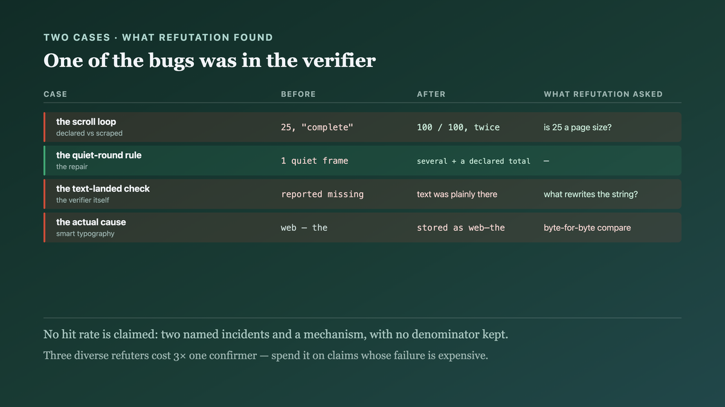Click the cell 'text was plainly there'
The width and height of the screenshot is (725, 407).
point(457,194)
